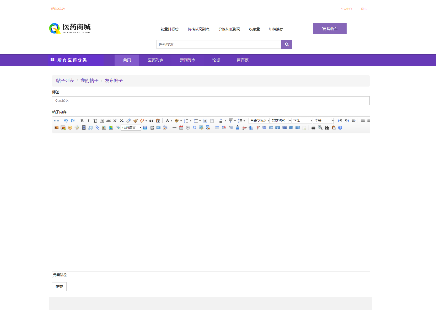Click the 提交 submit button
Viewport: 436px width, 310px height.
coord(59,286)
